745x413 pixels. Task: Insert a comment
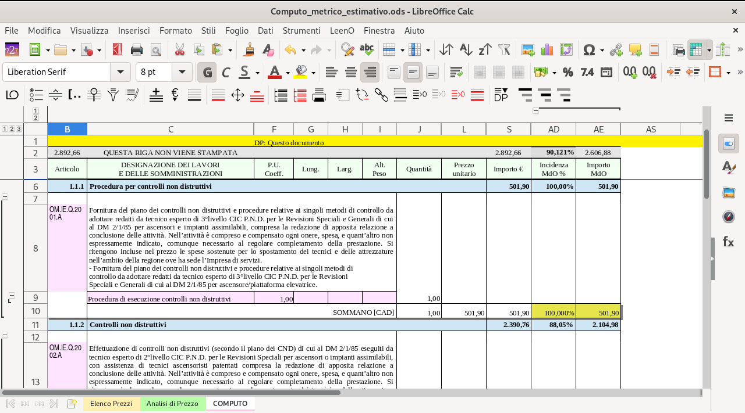[635, 51]
